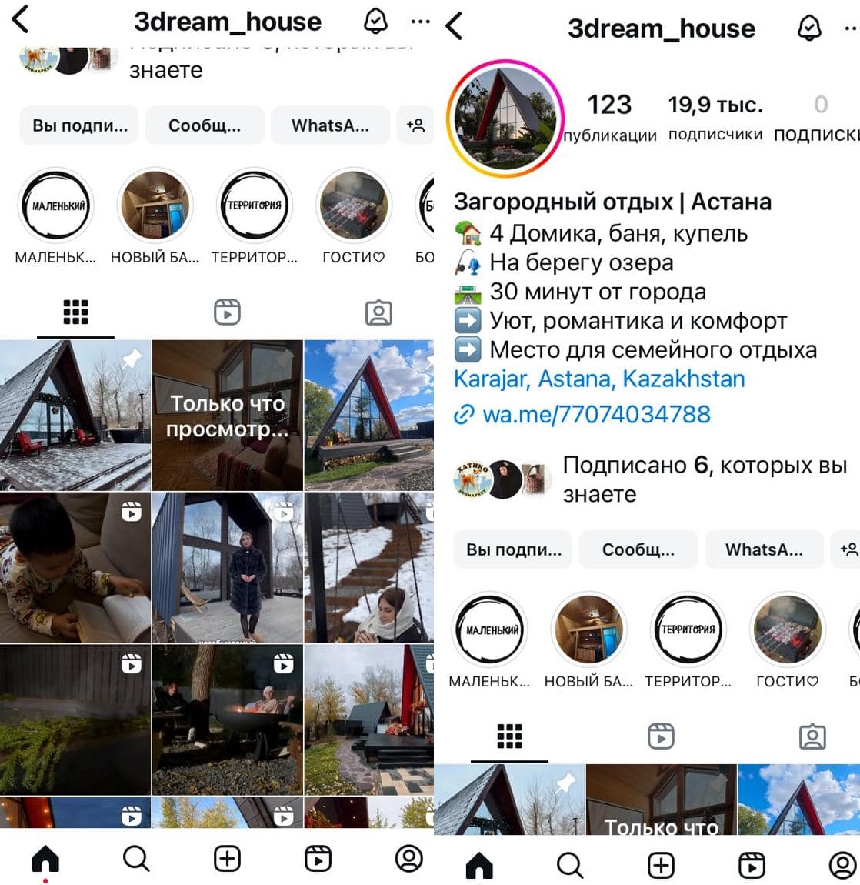Open the «Вы подпи...» following dropdown at right
The width and height of the screenshot is (860, 885).
click(513, 549)
